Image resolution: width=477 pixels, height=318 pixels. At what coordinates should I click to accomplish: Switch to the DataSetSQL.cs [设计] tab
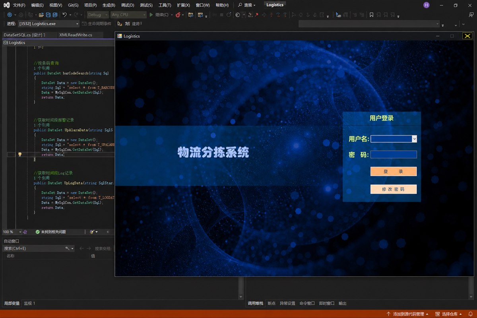point(25,35)
